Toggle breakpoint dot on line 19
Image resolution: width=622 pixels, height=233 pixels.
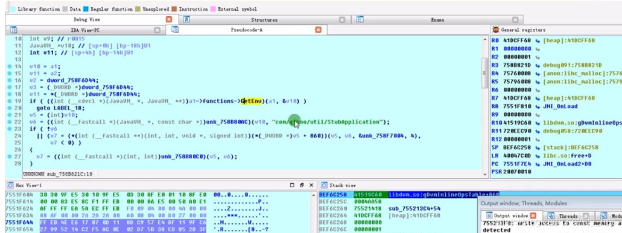[9, 101]
